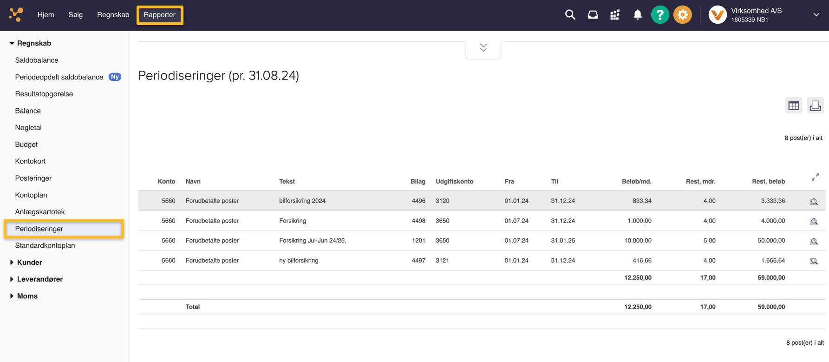
Task: Open the green help question mark
Action: 660,15
